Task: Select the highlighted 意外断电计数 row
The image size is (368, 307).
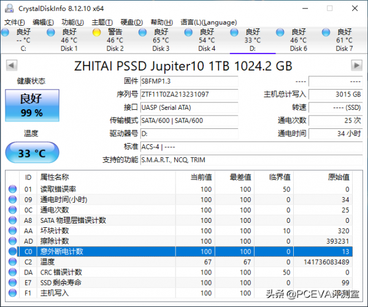Action: click(179, 251)
